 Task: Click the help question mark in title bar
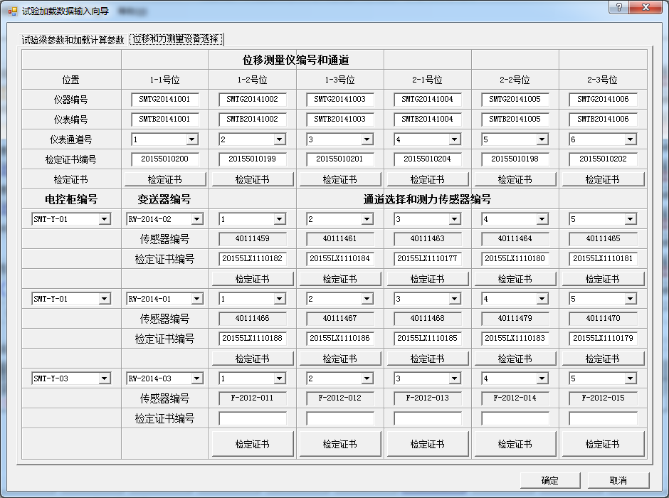pyautogui.click(x=618, y=6)
